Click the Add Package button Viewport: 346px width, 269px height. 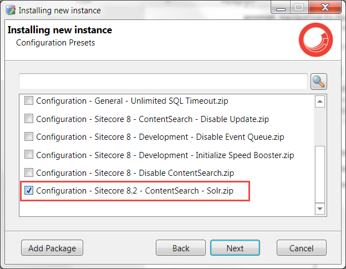click(52, 248)
